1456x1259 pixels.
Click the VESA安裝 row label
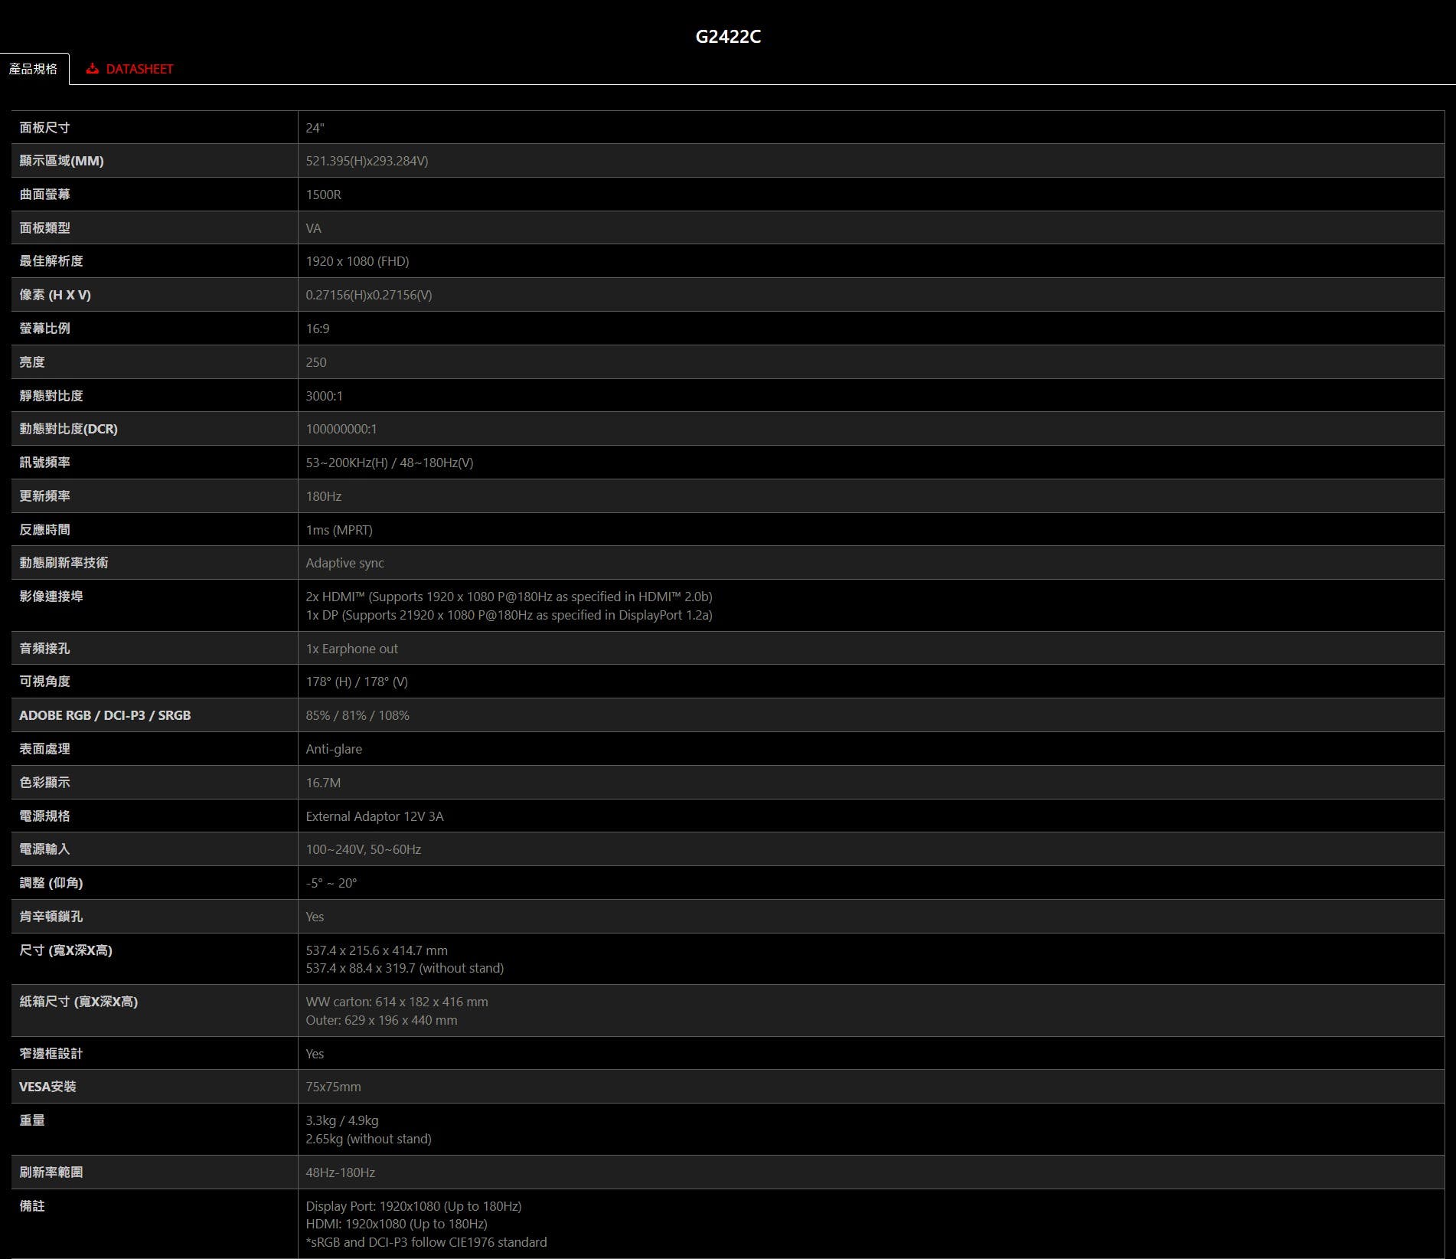pyautogui.click(x=47, y=1087)
